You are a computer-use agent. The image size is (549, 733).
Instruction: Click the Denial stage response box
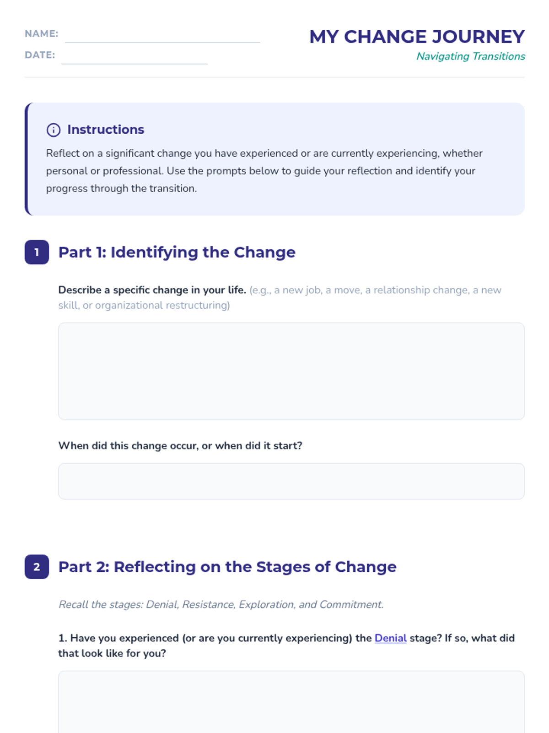click(291, 702)
